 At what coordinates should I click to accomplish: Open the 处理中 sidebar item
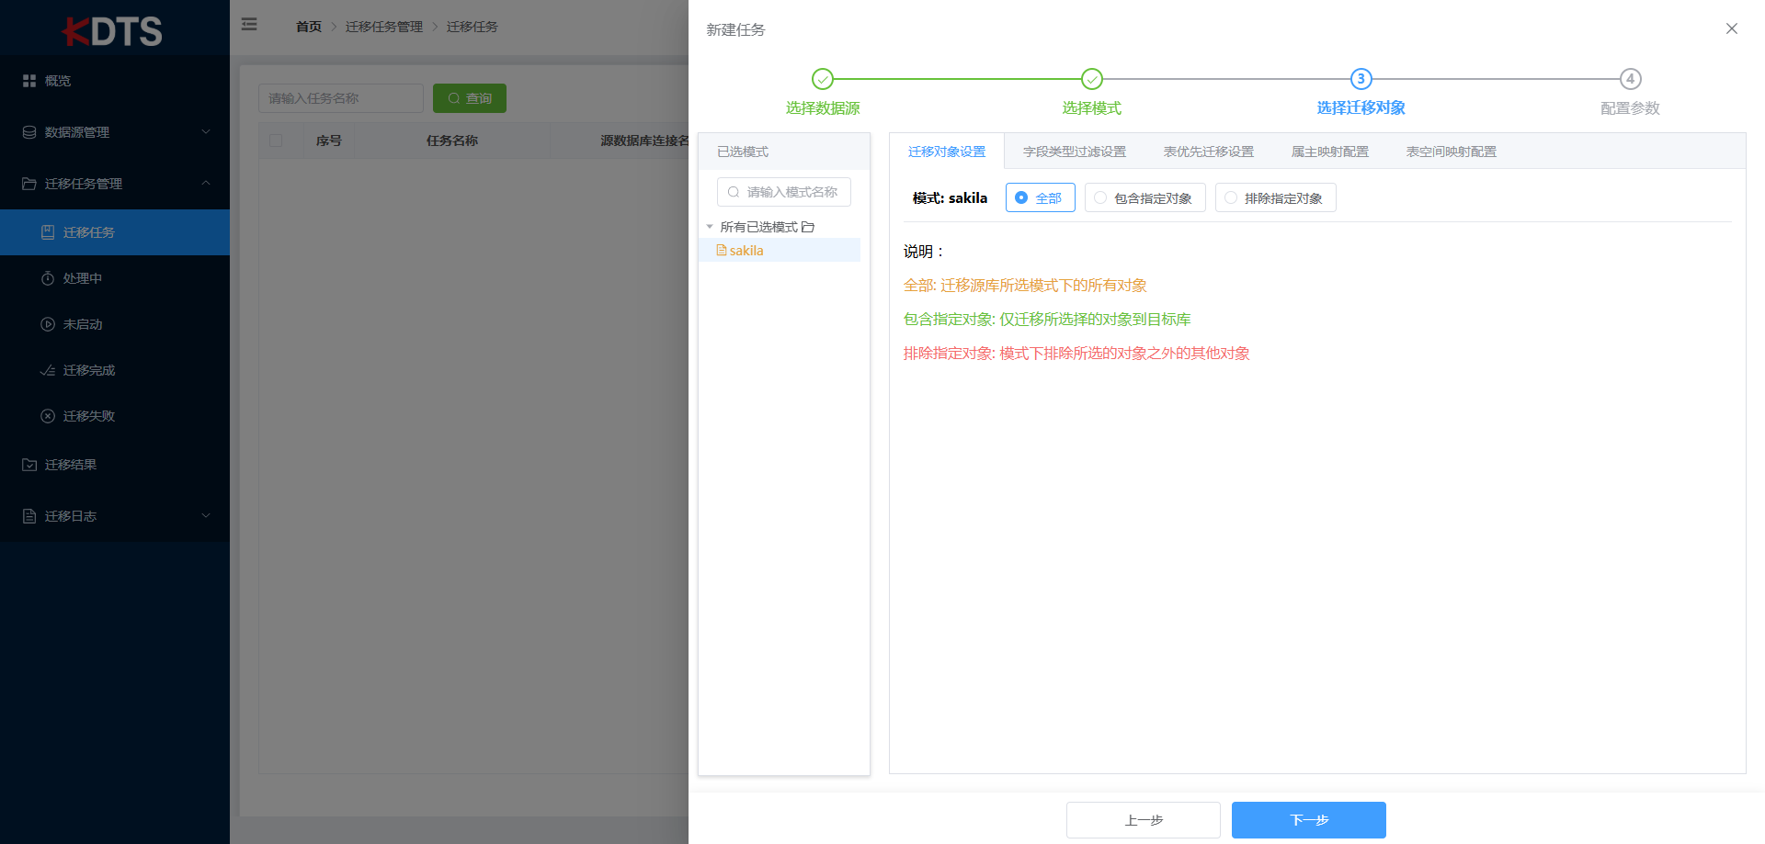pyautogui.click(x=115, y=278)
